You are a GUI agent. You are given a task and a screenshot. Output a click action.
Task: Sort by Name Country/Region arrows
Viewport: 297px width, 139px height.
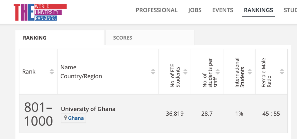pos(153,72)
